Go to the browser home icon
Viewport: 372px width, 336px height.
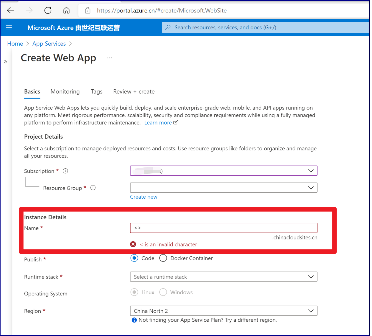click(66, 11)
